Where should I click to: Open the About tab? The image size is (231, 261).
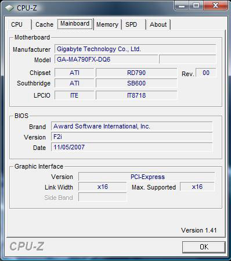(x=158, y=24)
